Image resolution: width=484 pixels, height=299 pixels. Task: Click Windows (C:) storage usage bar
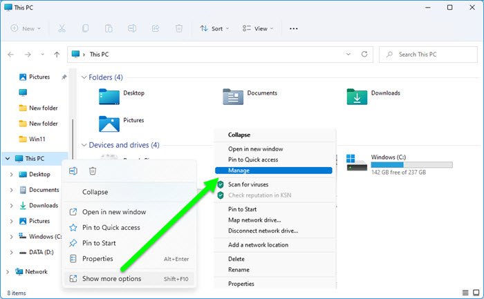[412, 165]
